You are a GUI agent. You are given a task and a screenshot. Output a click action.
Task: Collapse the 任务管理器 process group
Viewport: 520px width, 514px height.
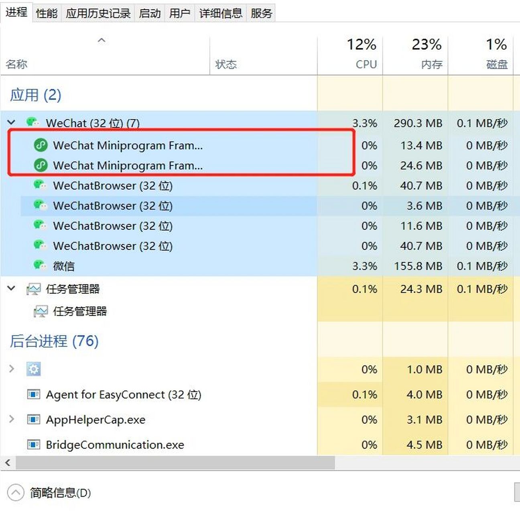[x=11, y=288]
